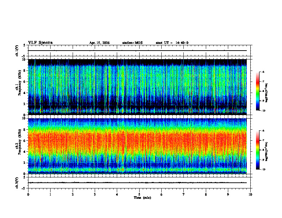Click the "VLF Spectra" plot title

[40, 43]
